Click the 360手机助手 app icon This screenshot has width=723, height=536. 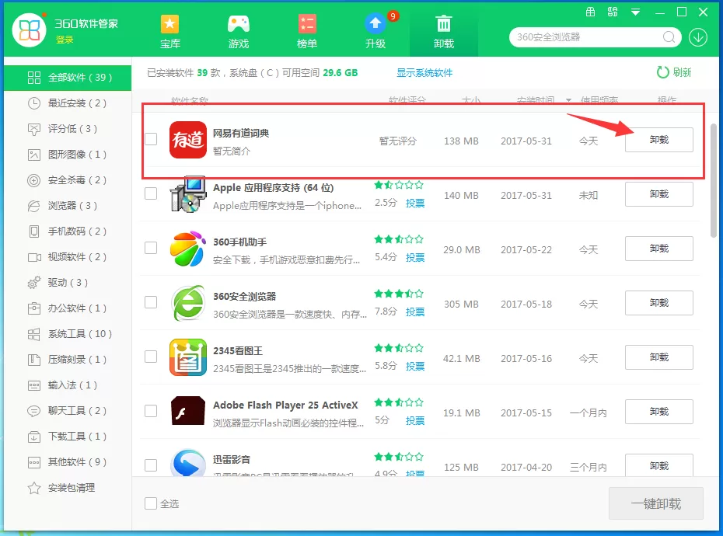pos(187,249)
